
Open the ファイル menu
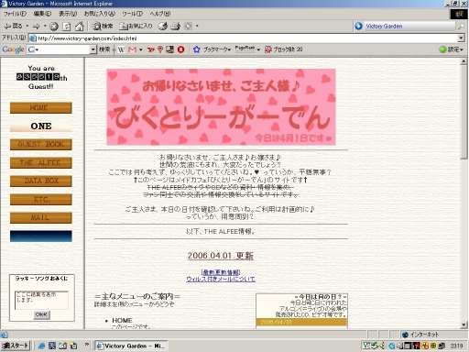pos(15,14)
